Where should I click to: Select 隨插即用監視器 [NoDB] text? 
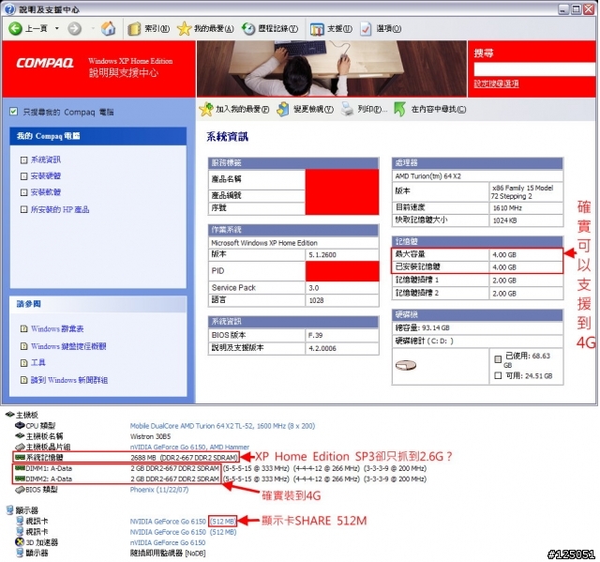pyautogui.click(x=168, y=554)
